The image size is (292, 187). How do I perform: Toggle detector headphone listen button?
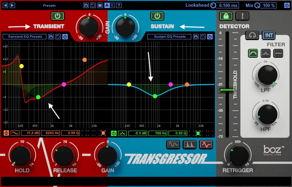tap(252, 35)
